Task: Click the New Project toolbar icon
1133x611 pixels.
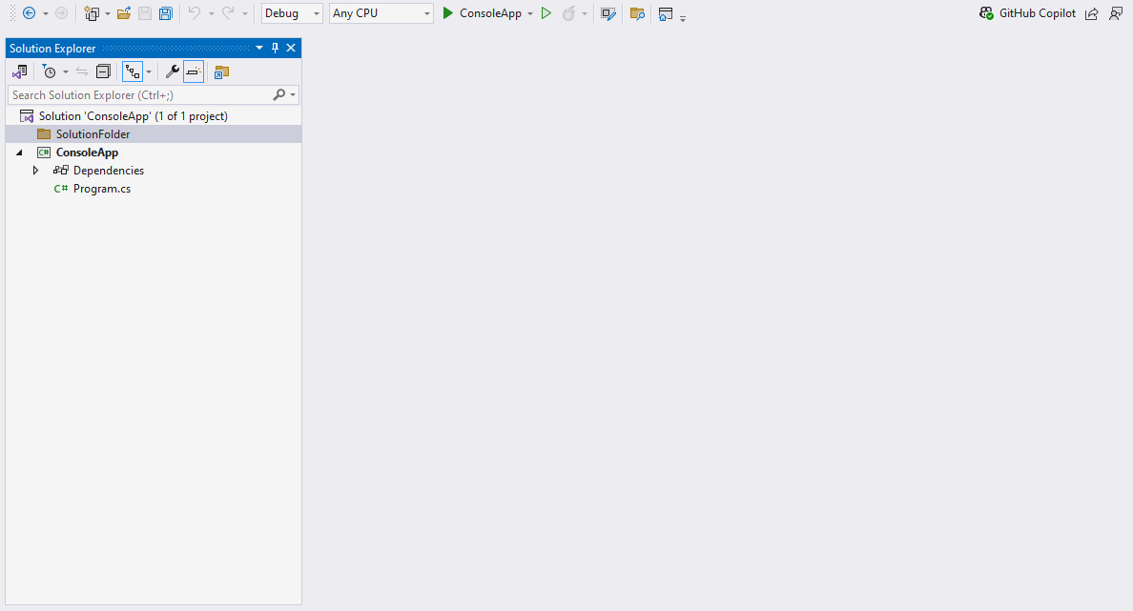Action: [92, 12]
